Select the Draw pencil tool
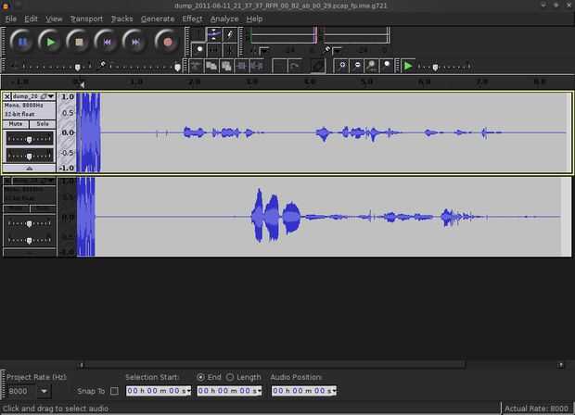 tap(230, 35)
